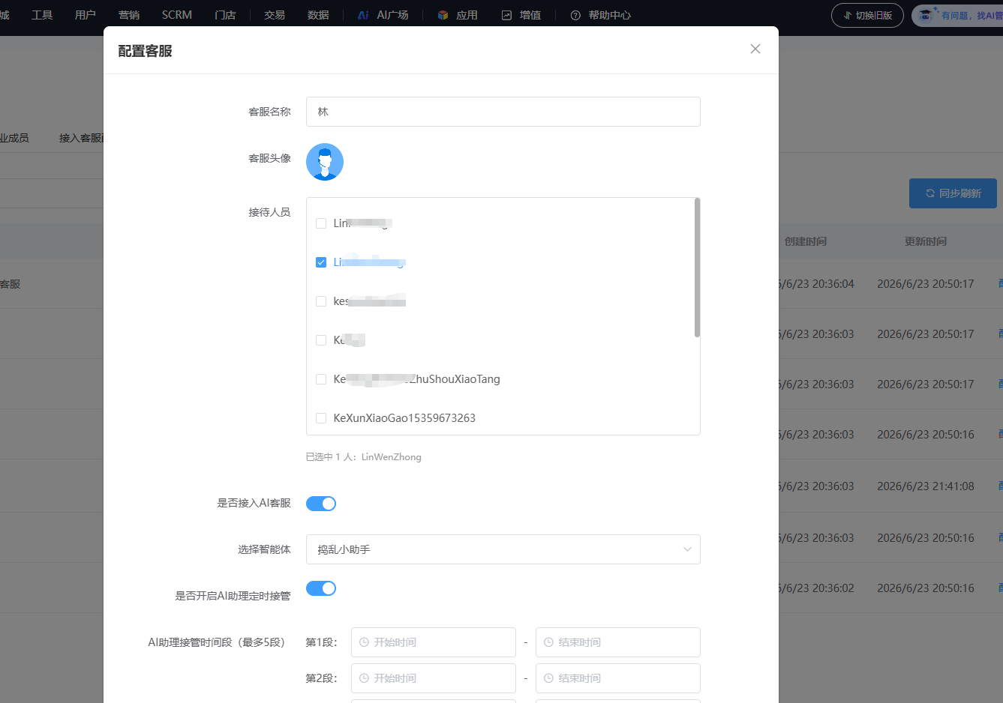Toggle the 是否接入AI客服 switch
Viewport: 1003px width, 703px height.
[321, 504]
